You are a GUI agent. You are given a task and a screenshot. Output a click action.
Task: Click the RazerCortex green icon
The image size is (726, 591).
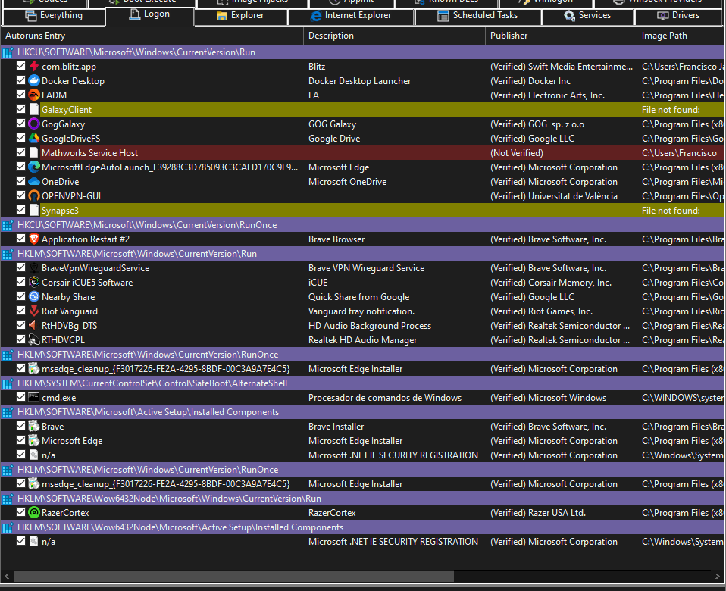pyautogui.click(x=34, y=512)
